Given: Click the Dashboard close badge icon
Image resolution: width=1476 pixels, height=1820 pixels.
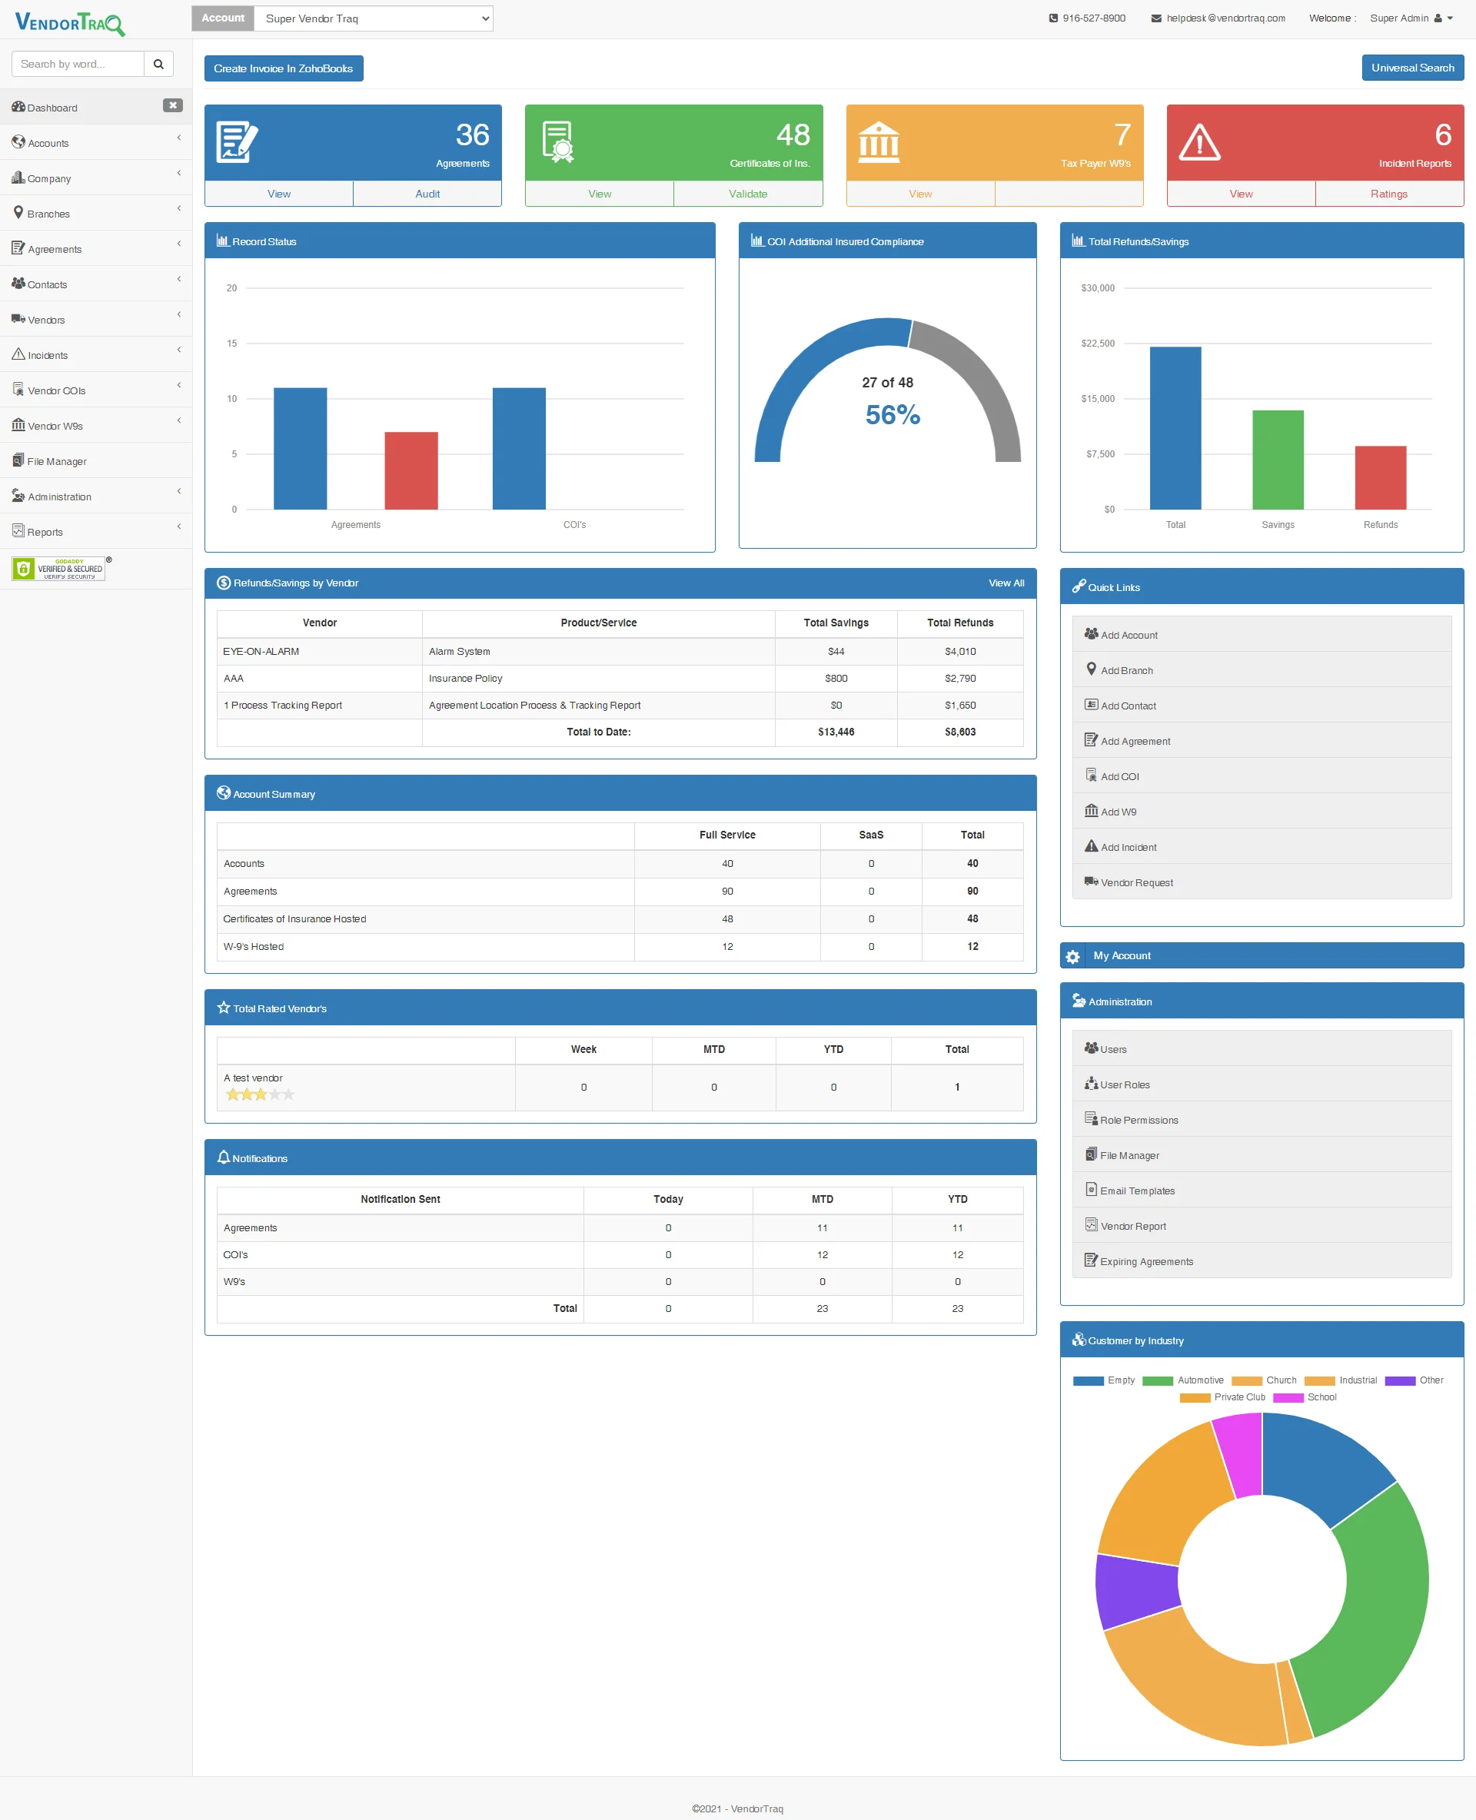Looking at the screenshot, I should coord(173,105).
